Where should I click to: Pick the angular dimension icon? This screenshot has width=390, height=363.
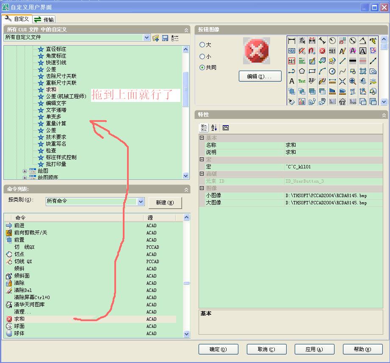click(362, 41)
